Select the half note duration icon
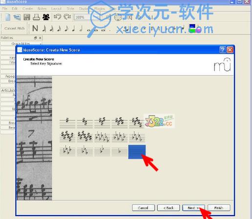 81,28
